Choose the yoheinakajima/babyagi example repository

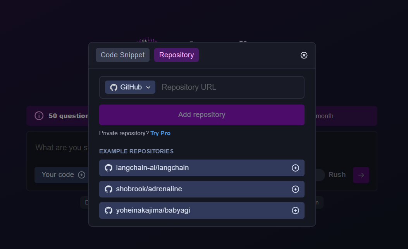(x=201, y=211)
